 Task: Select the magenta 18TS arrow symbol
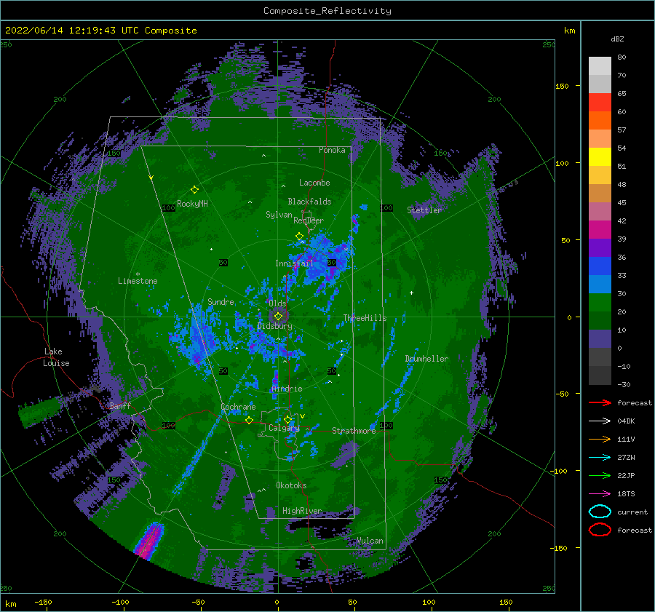(600, 494)
